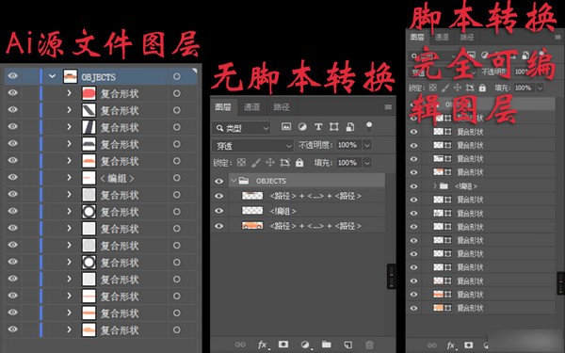Lock transparent pixels in 无脚本转换 panel
Image resolution: width=565 pixels, height=353 pixels.
pyautogui.click(x=241, y=163)
